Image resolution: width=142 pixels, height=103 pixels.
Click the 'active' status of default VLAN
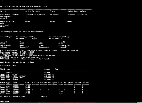47,73
